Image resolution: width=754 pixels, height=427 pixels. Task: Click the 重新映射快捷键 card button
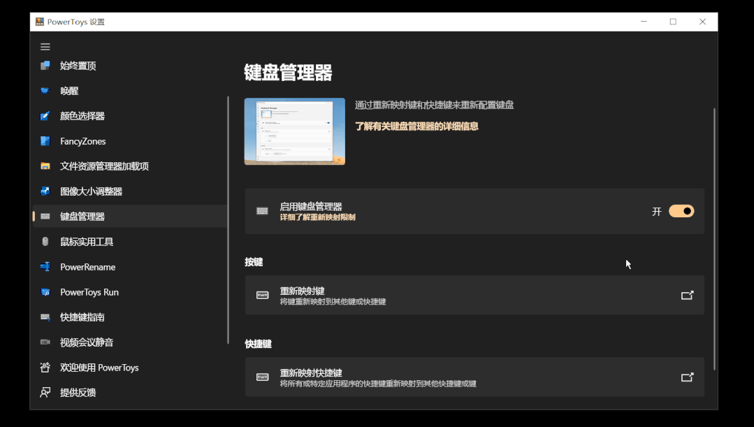coord(474,377)
